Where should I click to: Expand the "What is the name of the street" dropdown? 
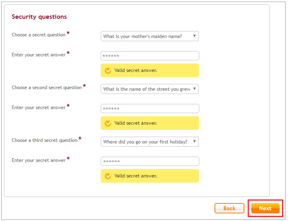click(149, 89)
